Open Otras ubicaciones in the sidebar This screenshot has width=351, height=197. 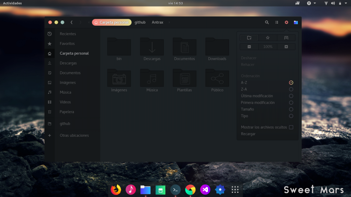point(74,135)
